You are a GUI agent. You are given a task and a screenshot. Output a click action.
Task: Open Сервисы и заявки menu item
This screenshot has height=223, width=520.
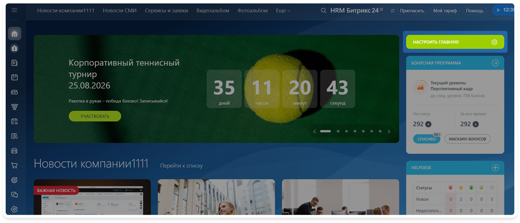[x=166, y=10]
